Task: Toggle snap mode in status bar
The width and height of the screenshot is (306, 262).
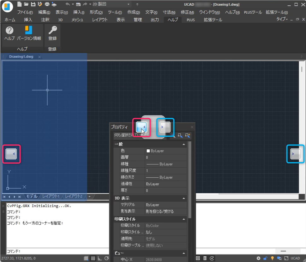Action: pos(86,258)
